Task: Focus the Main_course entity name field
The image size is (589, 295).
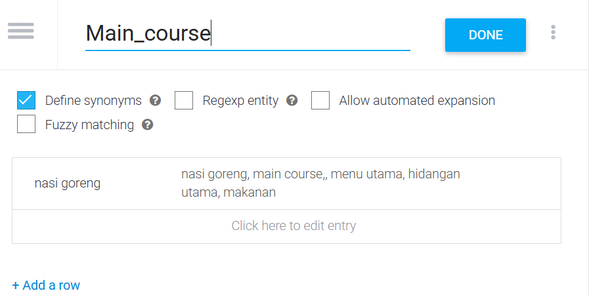Action: point(248,33)
